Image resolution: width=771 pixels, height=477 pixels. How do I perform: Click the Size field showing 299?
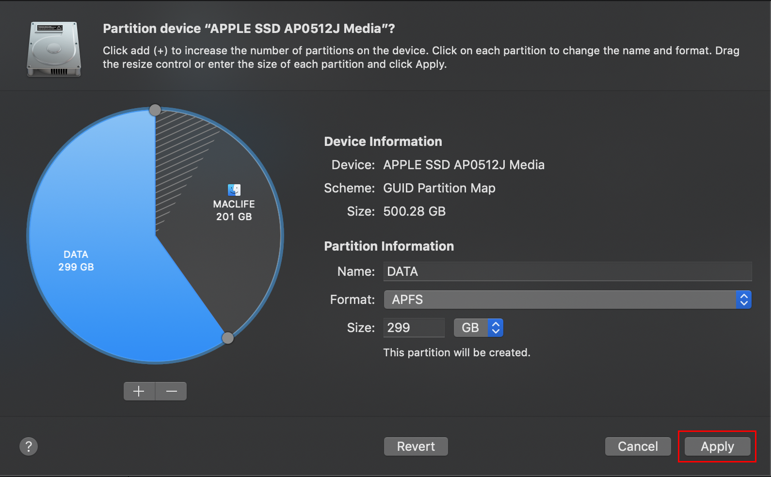(x=414, y=328)
